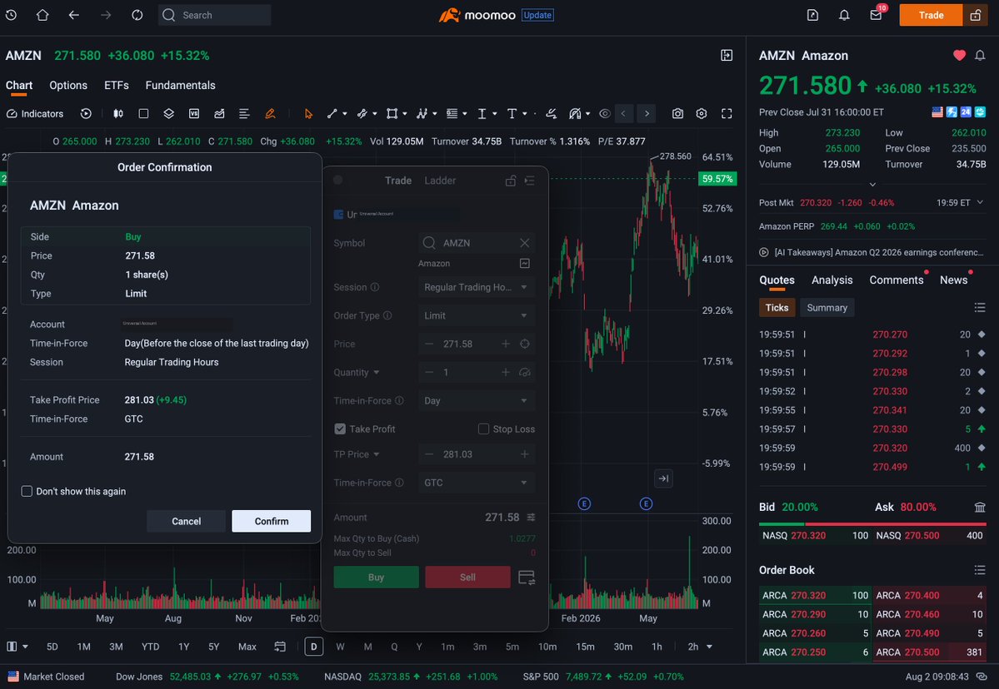This screenshot has width=999, height=689.
Task: Click the jump-to-latest arrow on chart
Action: pyautogui.click(x=663, y=478)
